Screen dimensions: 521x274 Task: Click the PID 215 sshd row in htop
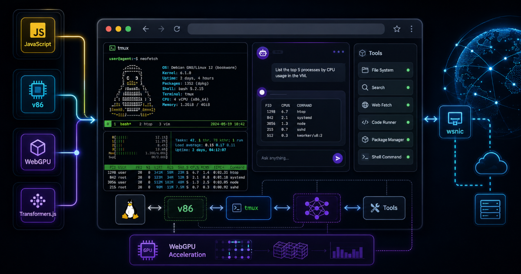tap(175, 187)
